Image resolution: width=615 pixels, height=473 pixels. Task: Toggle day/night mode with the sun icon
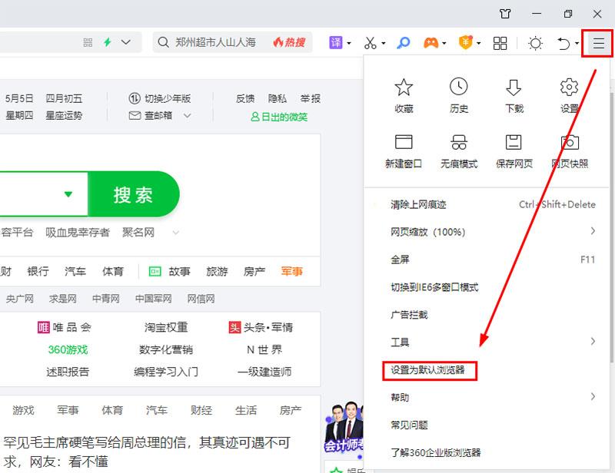[x=536, y=44]
